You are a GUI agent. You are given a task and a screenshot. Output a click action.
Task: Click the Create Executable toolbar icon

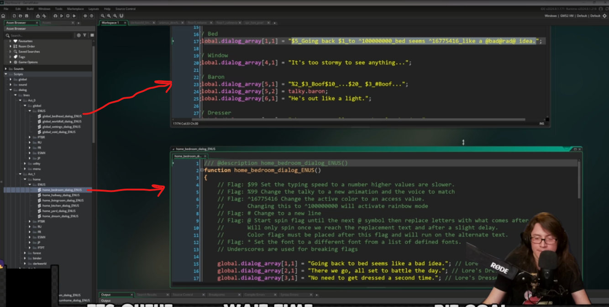click(x=38, y=16)
